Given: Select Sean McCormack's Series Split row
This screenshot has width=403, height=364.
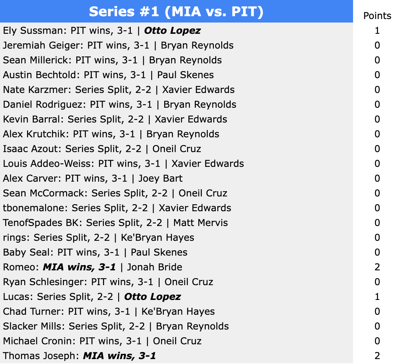Looking at the screenshot, I should (x=115, y=193).
